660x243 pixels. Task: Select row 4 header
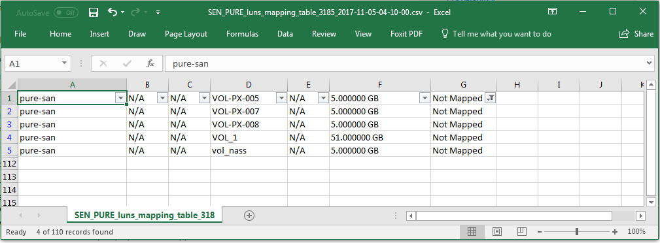[x=10, y=137]
